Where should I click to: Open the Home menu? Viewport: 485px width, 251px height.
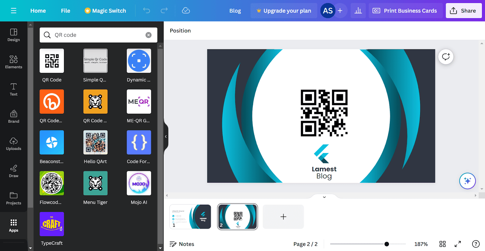(x=38, y=11)
